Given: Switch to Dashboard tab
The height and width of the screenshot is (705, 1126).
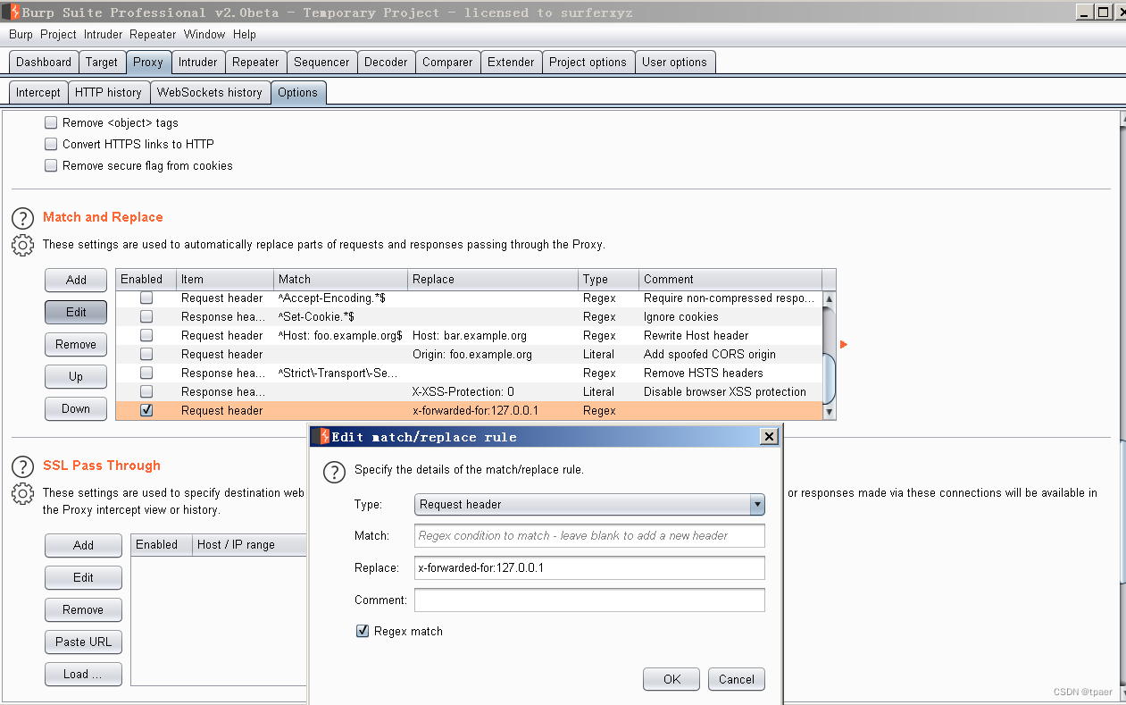Looking at the screenshot, I should pyautogui.click(x=44, y=63).
